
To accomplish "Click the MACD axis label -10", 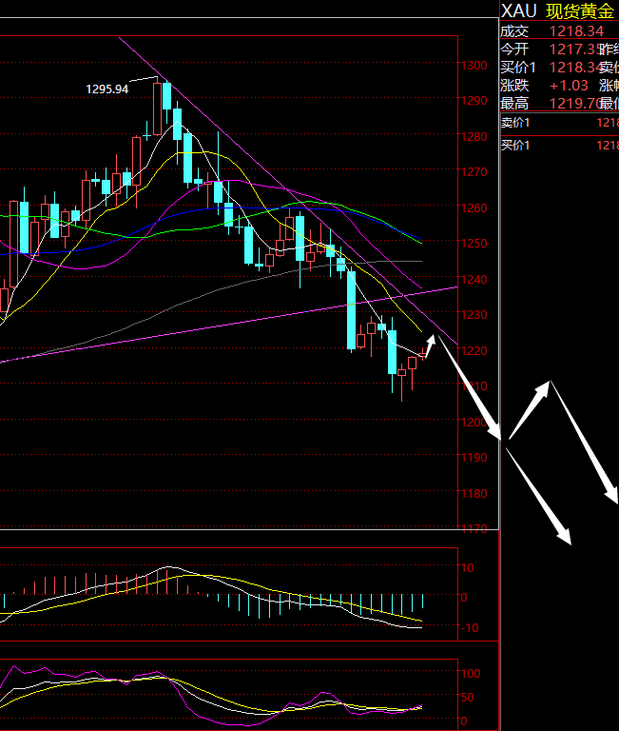I will (470, 628).
